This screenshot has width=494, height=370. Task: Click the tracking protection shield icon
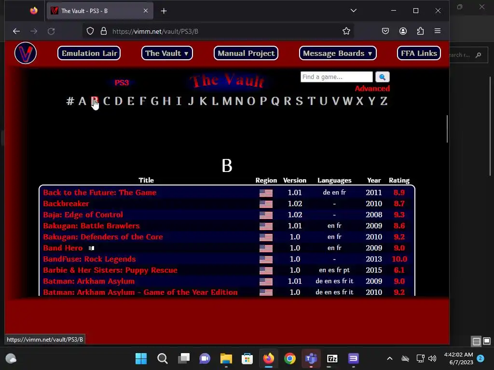pos(90,31)
